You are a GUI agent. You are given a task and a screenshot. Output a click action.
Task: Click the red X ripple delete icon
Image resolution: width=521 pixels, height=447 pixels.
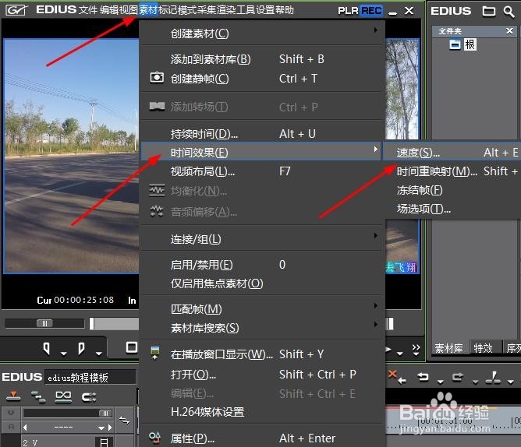397,377
